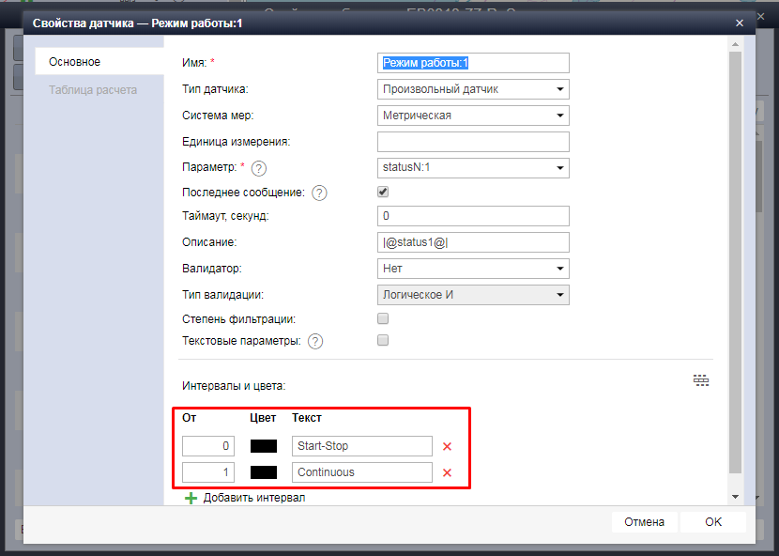
Task: Enable the Текстовые параметры checkbox
Action: (x=383, y=341)
